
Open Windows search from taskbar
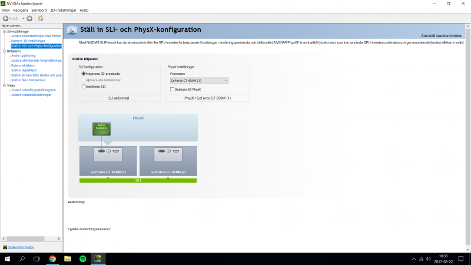tap(22, 259)
